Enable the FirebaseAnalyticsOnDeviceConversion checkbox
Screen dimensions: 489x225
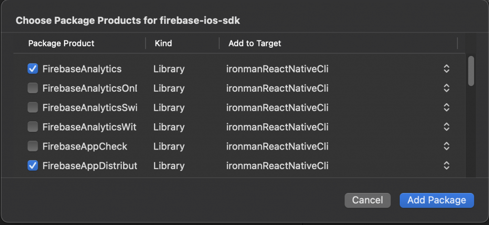pos(33,88)
